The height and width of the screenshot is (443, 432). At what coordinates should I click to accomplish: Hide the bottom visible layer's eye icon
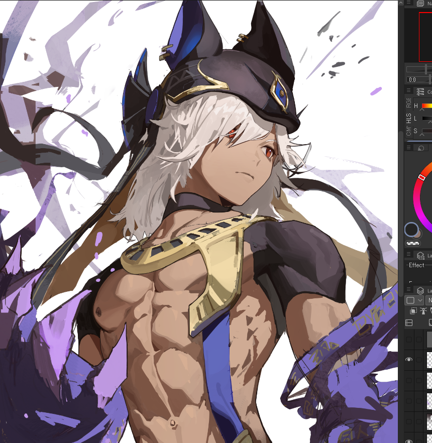point(408,441)
